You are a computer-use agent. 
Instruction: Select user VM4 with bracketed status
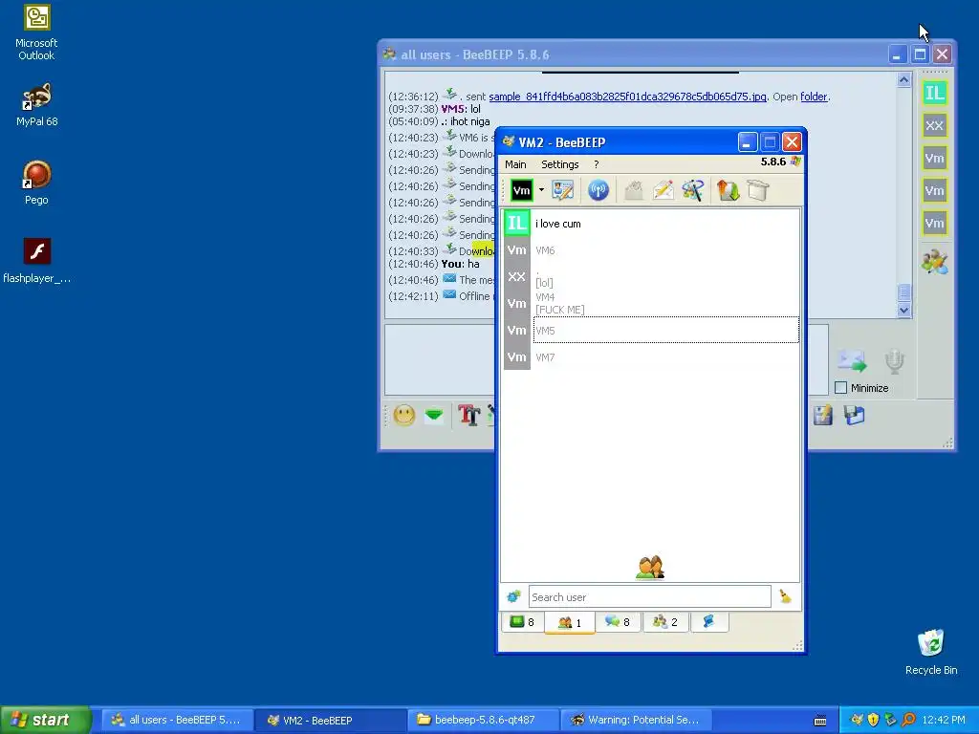coord(651,303)
